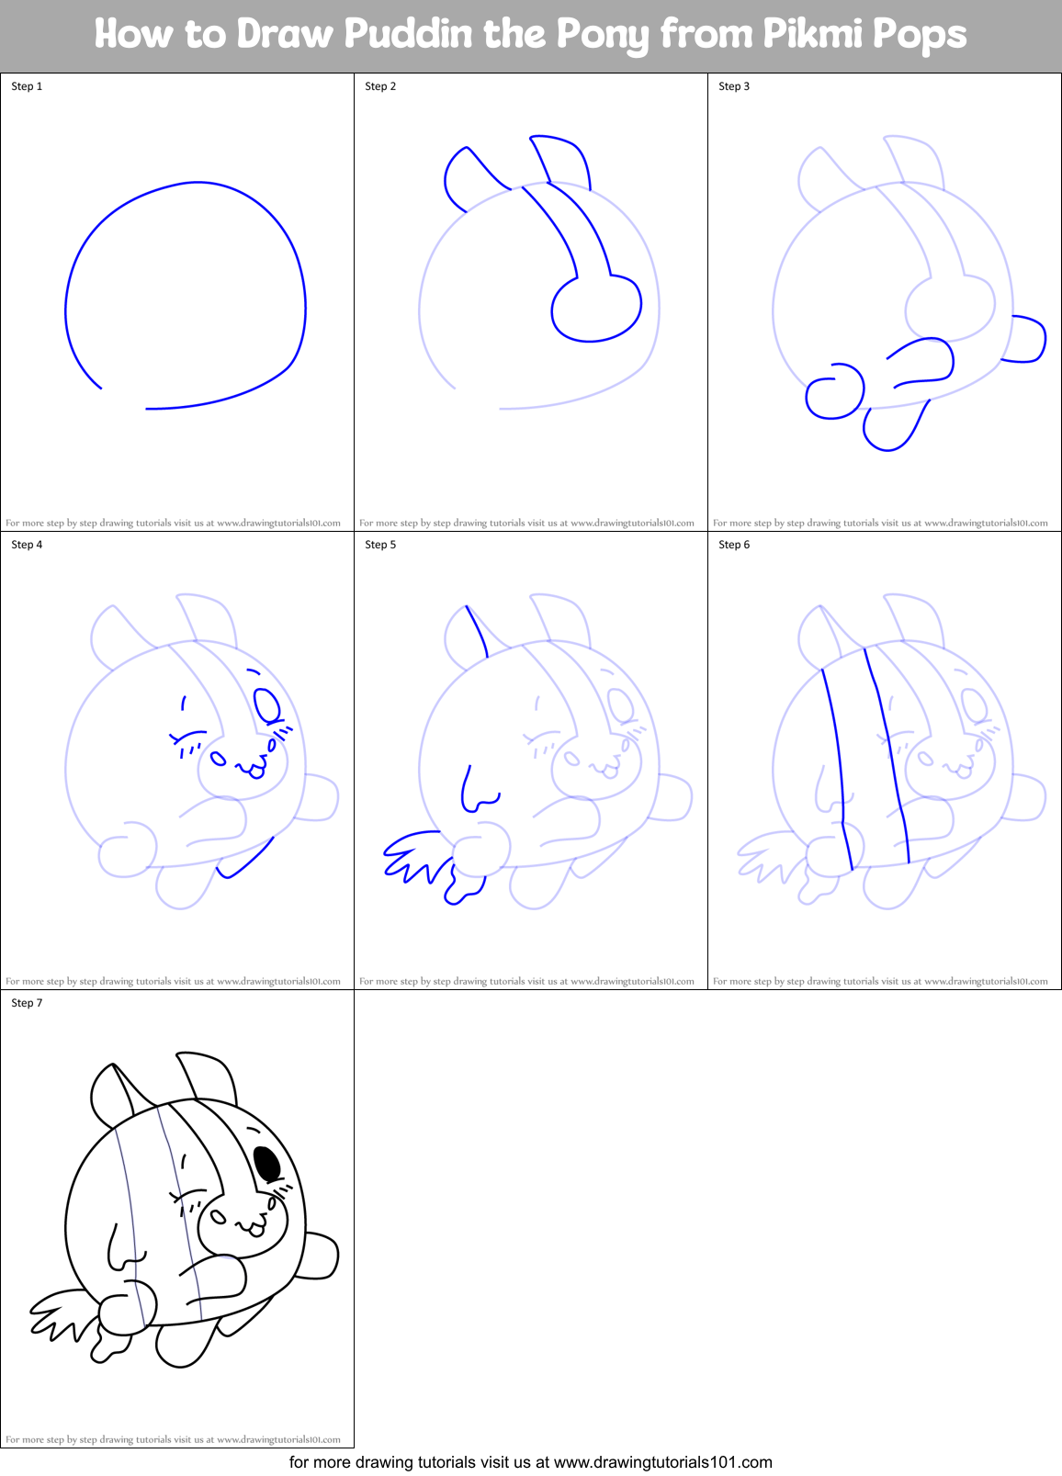The width and height of the screenshot is (1062, 1476).
Task: Click the Step 2 panel footer website text
Action: point(526,523)
